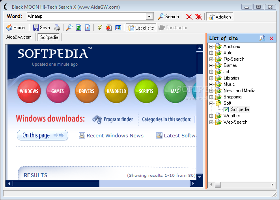Expand the Web-Search tree node
280x200 pixels.
point(211,122)
